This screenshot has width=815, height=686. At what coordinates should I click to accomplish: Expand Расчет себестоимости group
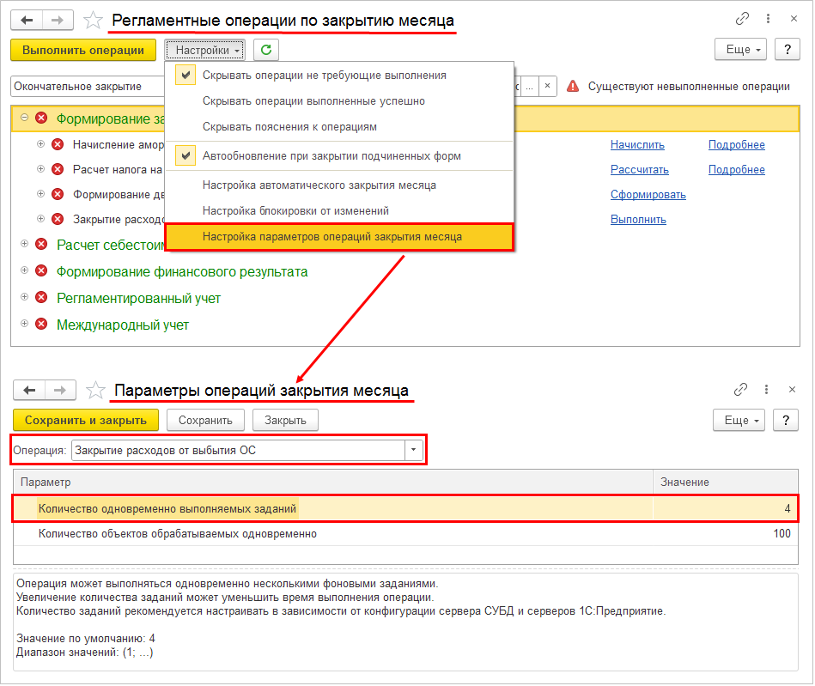[x=24, y=244]
